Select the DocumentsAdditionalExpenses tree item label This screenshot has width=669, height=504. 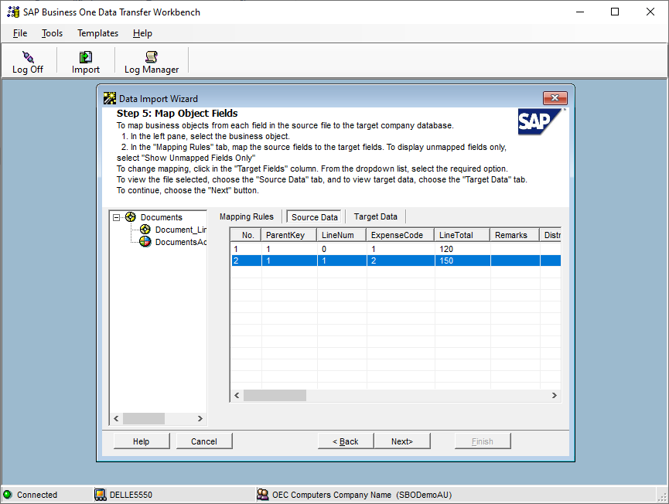[x=180, y=242]
